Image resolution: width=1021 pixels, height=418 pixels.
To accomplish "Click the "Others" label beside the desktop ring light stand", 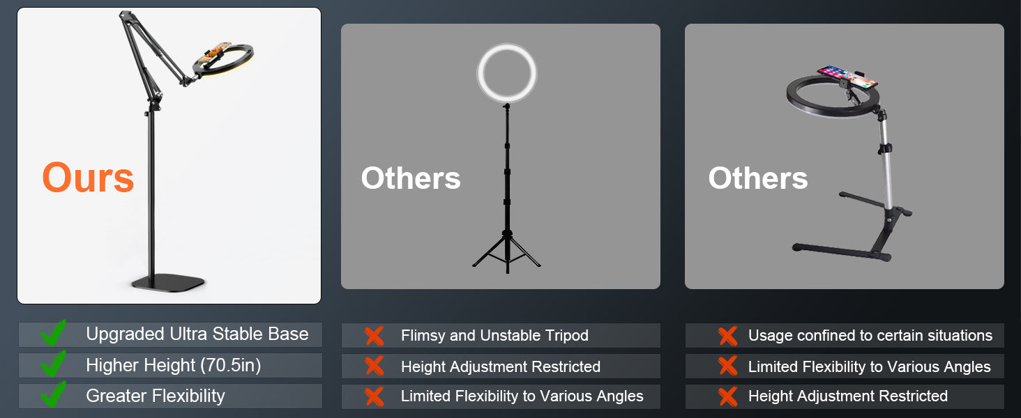I will click(758, 178).
